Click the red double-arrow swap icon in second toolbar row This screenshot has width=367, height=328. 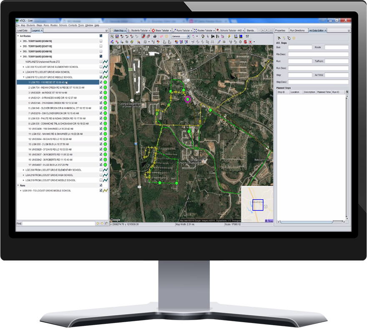[x=245, y=42]
